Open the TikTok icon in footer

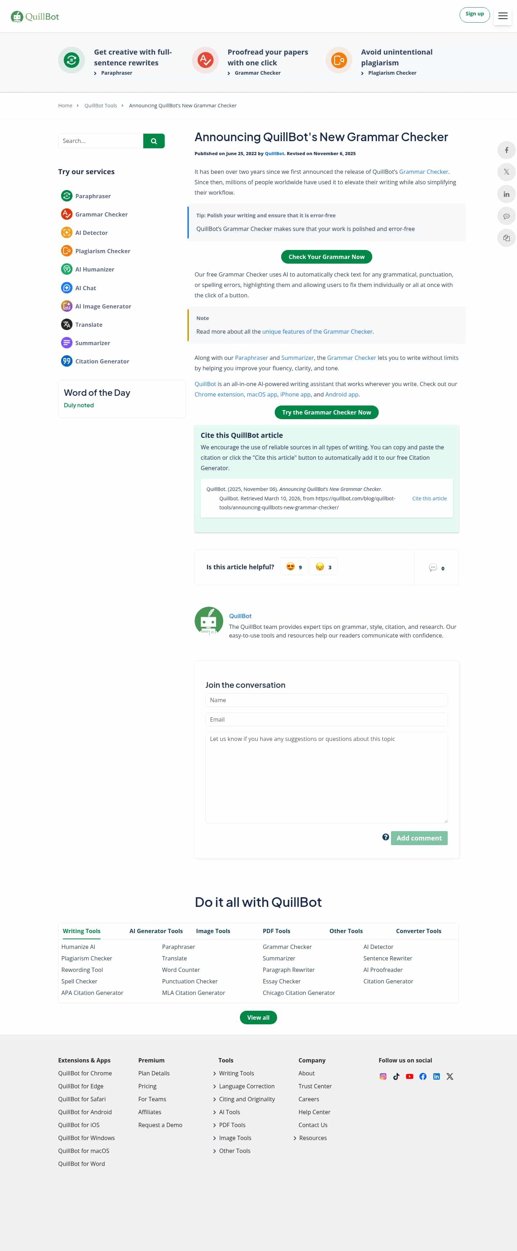(x=396, y=1077)
